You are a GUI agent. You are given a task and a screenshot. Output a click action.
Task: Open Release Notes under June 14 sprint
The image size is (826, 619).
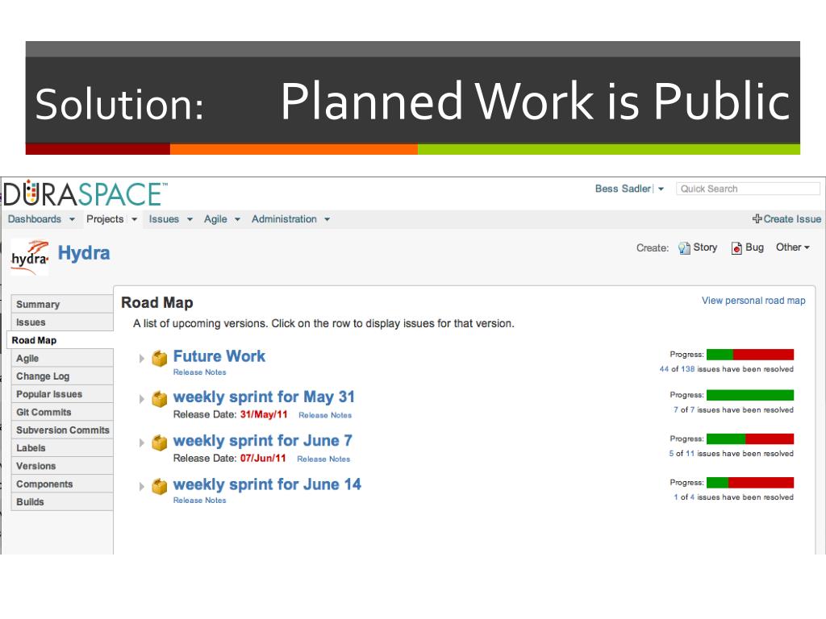(x=200, y=500)
